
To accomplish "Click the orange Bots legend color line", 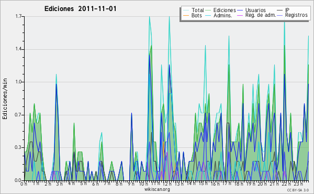I will (x=186, y=15).
